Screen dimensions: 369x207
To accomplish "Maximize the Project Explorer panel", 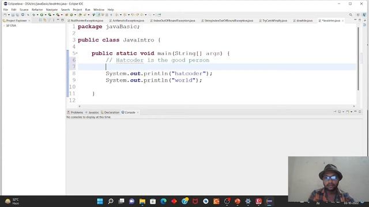I will (x=62, y=20).
